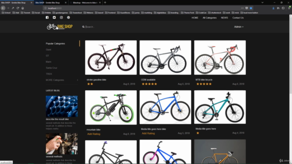This screenshot has height=164, width=292.
Task: Open the Frontend bookmark folder
Action: point(110,13)
